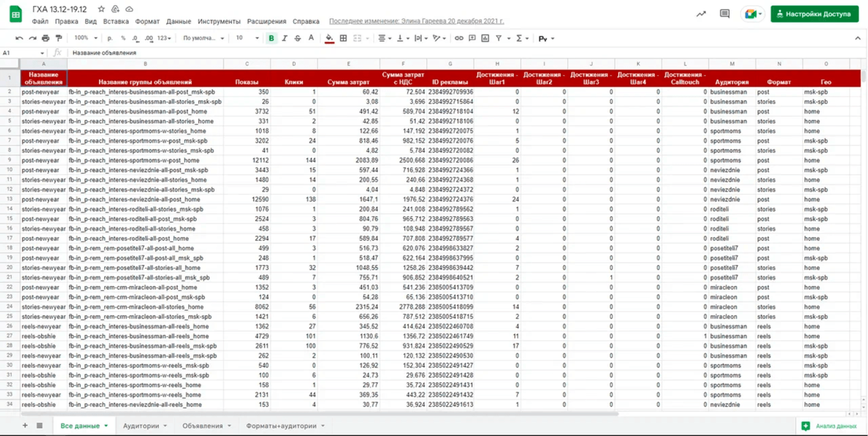868x436 pixels.
Task: Click the Insert chart icon
Action: click(485, 38)
